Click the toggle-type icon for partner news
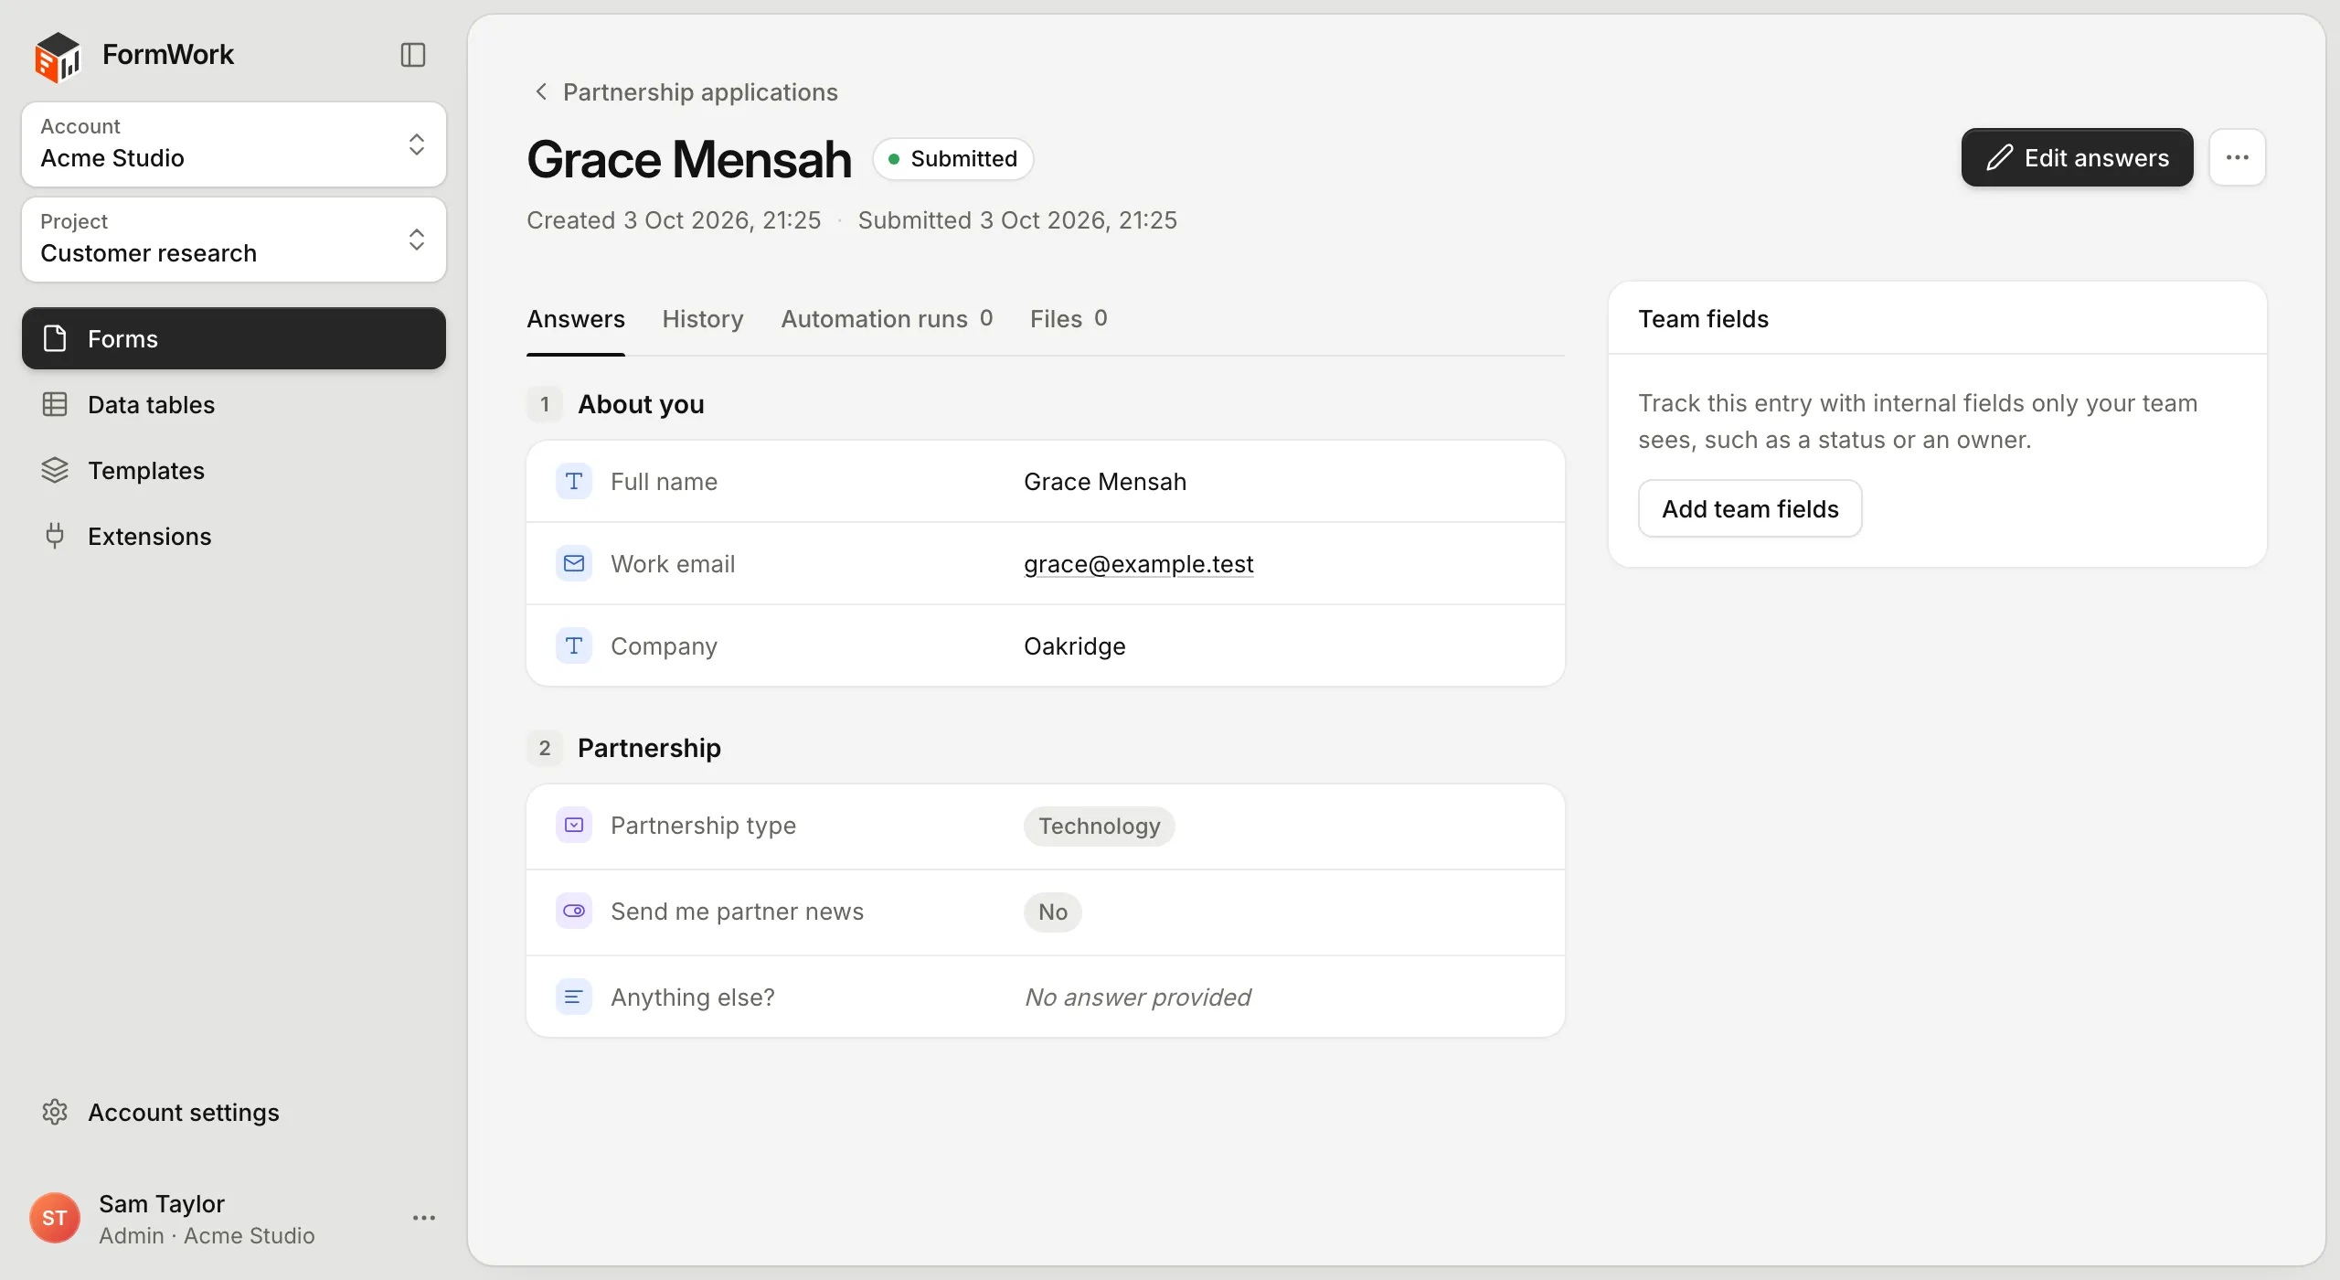Image resolution: width=2340 pixels, height=1280 pixels. [x=574, y=911]
